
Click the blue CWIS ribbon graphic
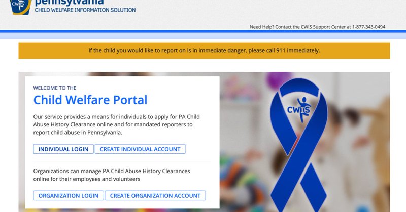pyautogui.click(x=298, y=145)
